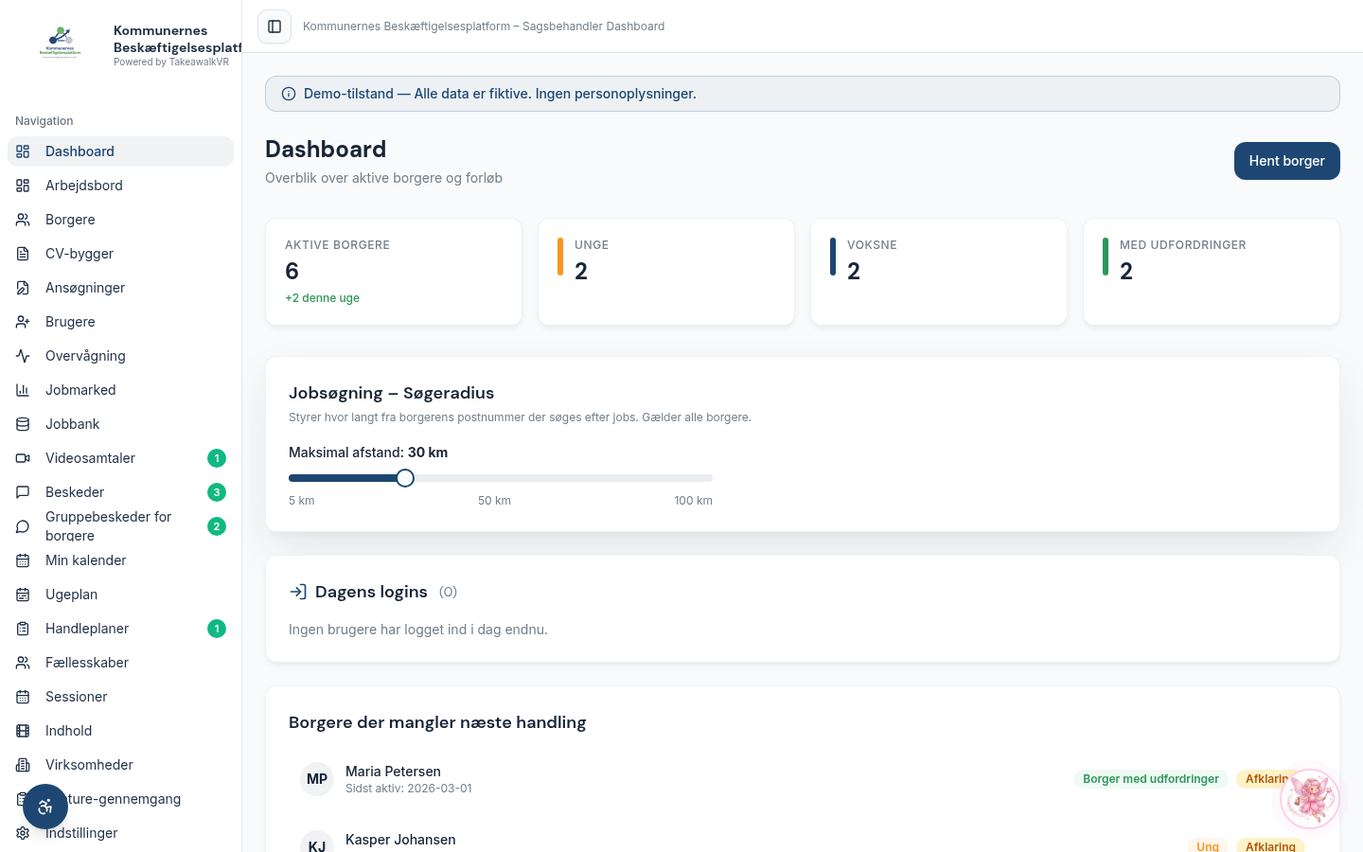The image size is (1363, 852).
Task: Click the Ansøgninger icon in sidebar
Action: pyautogui.click(x=23, y=288)
